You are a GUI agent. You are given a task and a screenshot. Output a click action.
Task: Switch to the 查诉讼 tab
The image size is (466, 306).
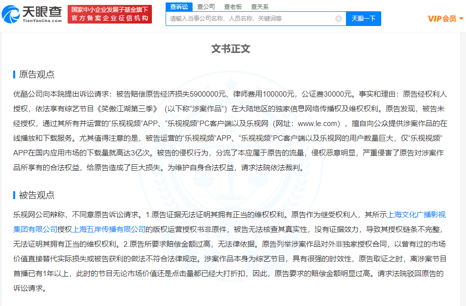click(x=179, y=6)
